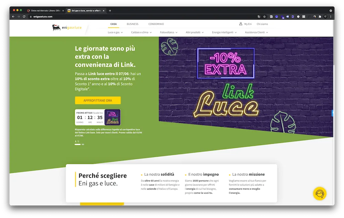Open the translate page icon
The height and width of the screenshot is (218, 344).
259,17
